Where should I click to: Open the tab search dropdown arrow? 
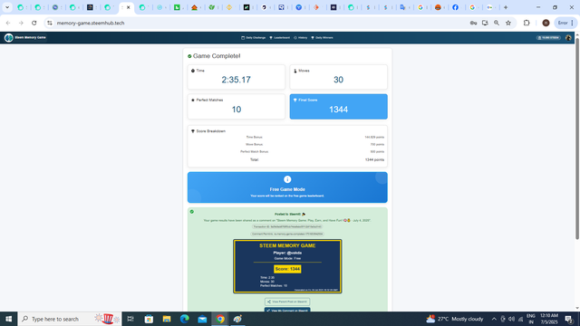click(x=7, y=7)
